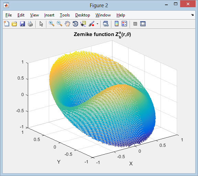Open a file with folder icon
Image resolution: width=198 pixels, height=176 pixels.
pyautogui.click(x=14, y=24)
